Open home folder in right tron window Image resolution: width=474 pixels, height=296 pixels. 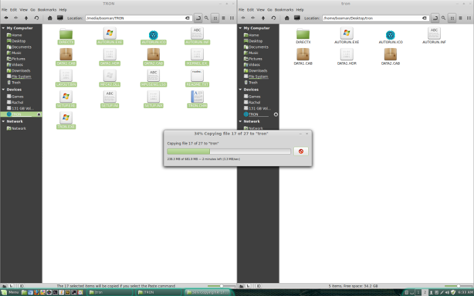287,18
